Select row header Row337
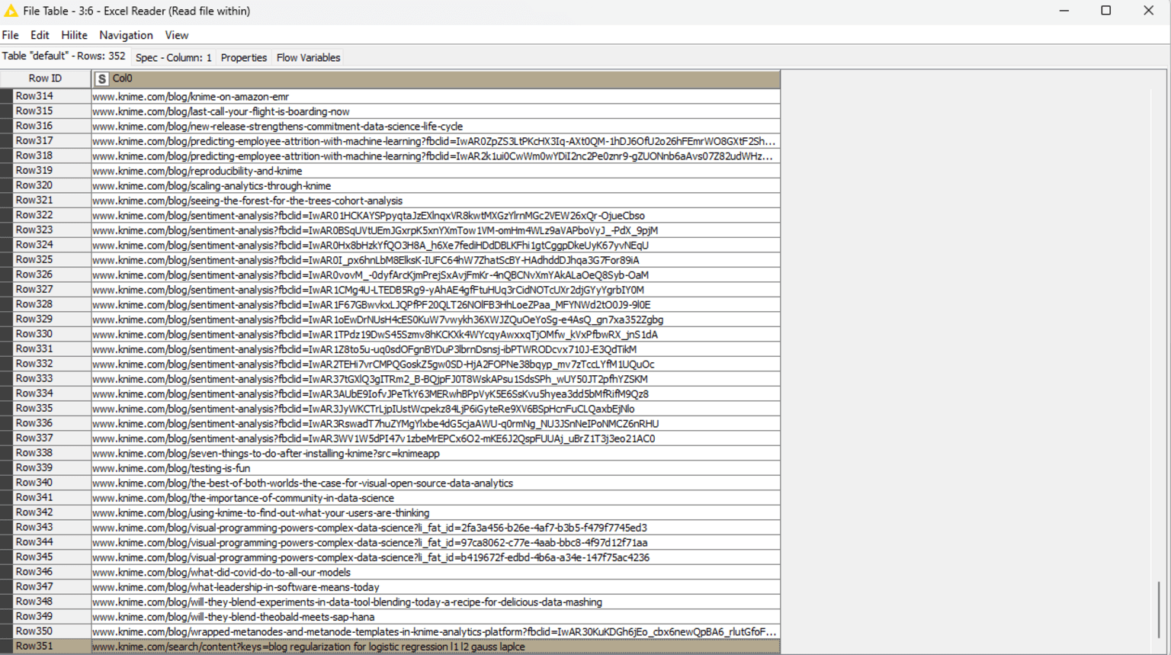This screenshot has height=655, width=1171. pyautogui.click(x=46, y=438)
